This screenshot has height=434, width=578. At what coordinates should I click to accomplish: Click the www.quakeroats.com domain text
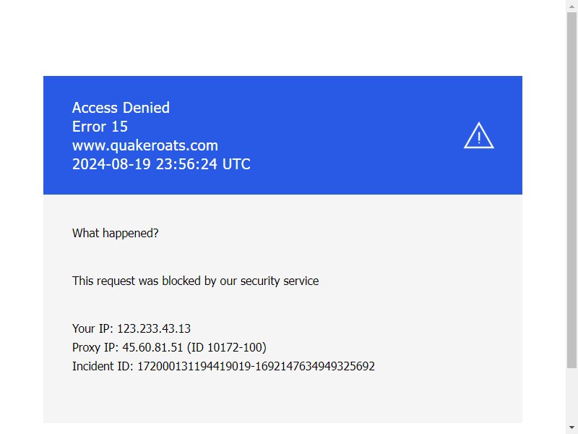coord(145,145)
